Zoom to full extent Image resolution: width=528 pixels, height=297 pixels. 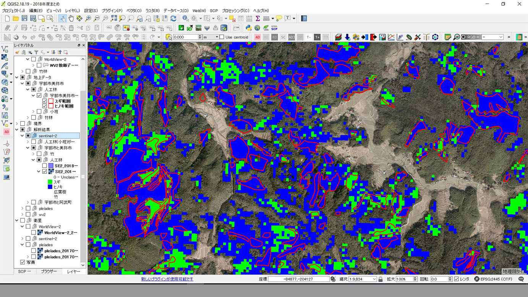(x=114, y=18)
